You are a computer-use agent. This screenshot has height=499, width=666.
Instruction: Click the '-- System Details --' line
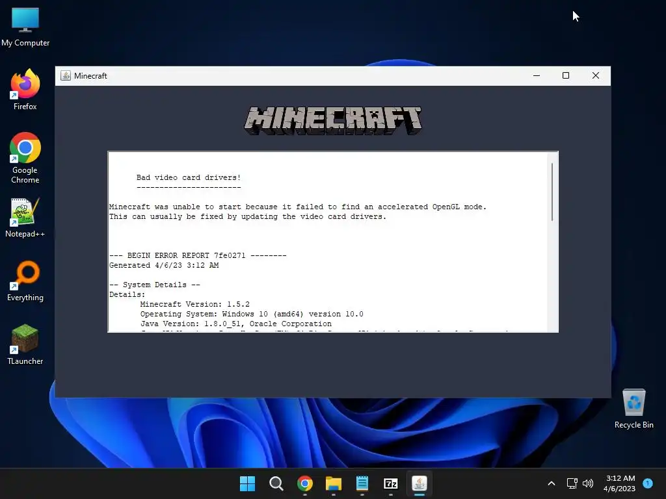tap(155, 285)
